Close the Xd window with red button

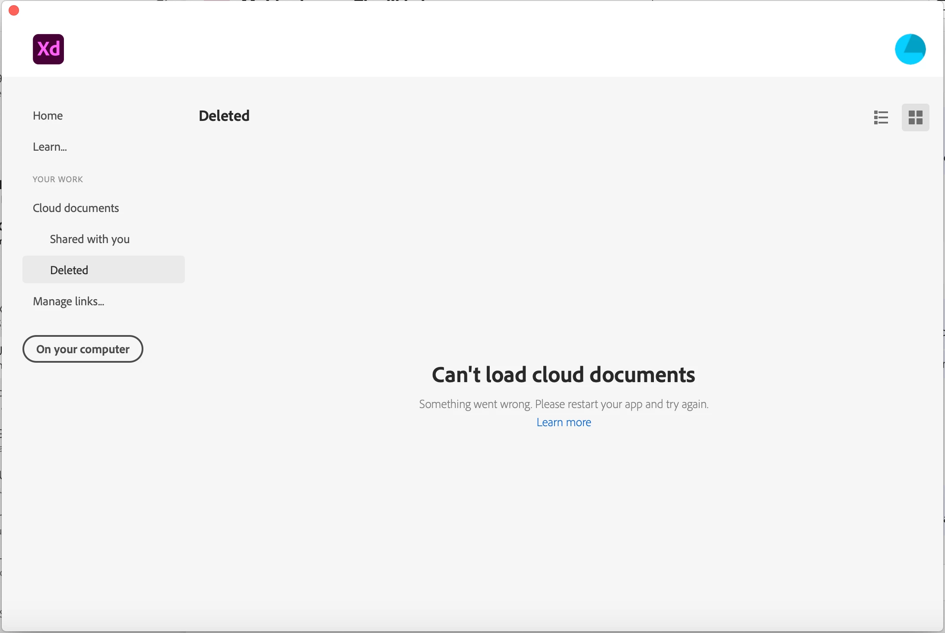(x=14, y=10)
